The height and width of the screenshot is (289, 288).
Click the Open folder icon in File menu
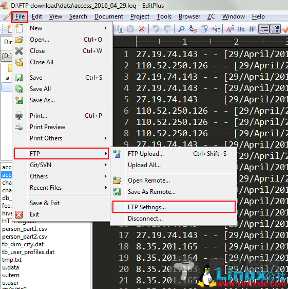(x=19, y=40)
